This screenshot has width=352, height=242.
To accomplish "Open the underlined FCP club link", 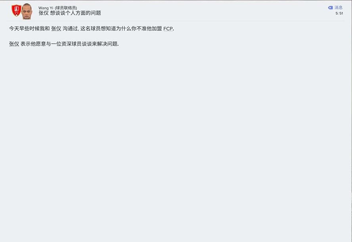I will point(168,29).
